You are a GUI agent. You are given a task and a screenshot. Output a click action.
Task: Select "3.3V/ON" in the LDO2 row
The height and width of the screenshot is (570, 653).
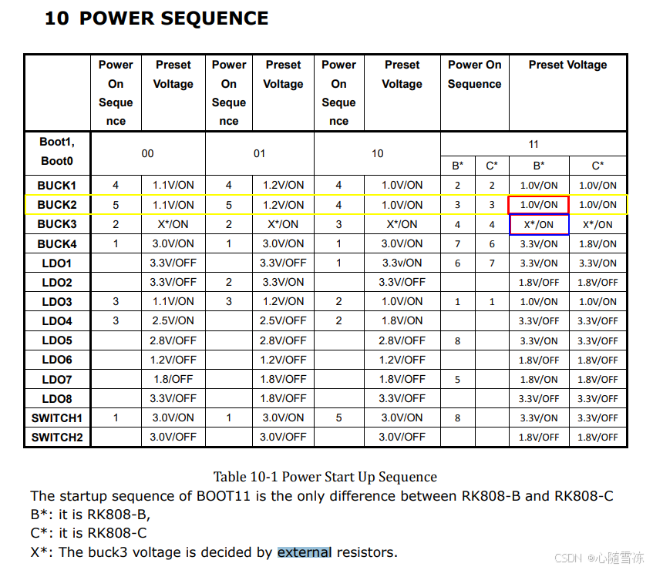(283, 282)
